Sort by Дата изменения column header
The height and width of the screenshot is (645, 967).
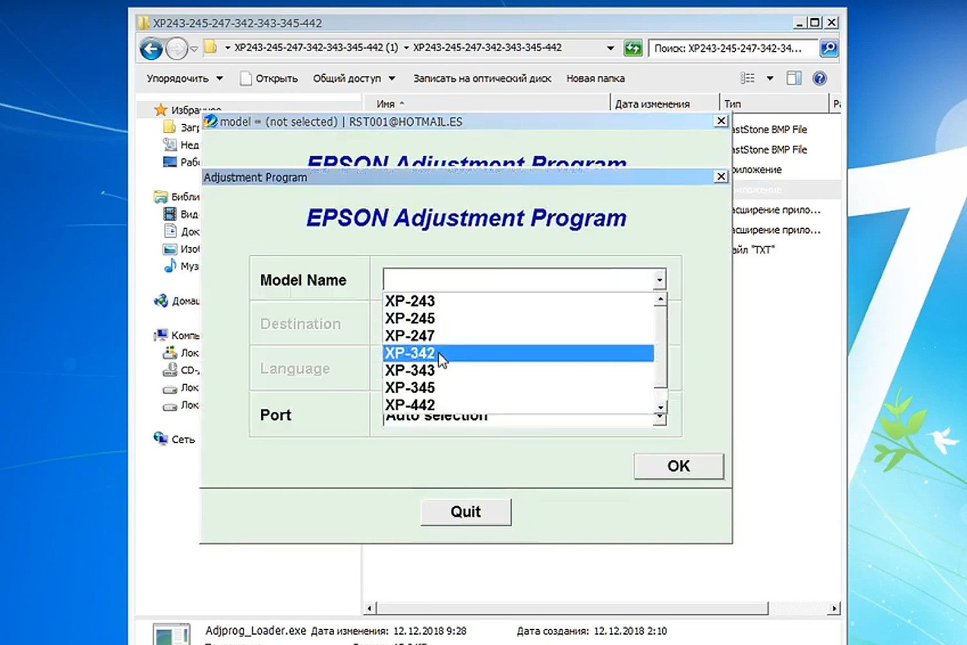point(665,104)
